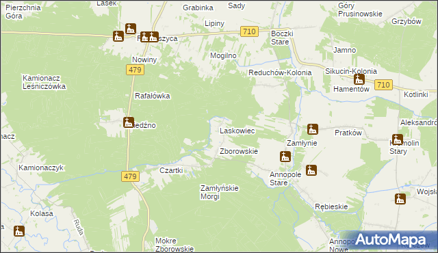Select the Mokre Zborowskie label
Screen dimensions: 438x253
(175, 245)
